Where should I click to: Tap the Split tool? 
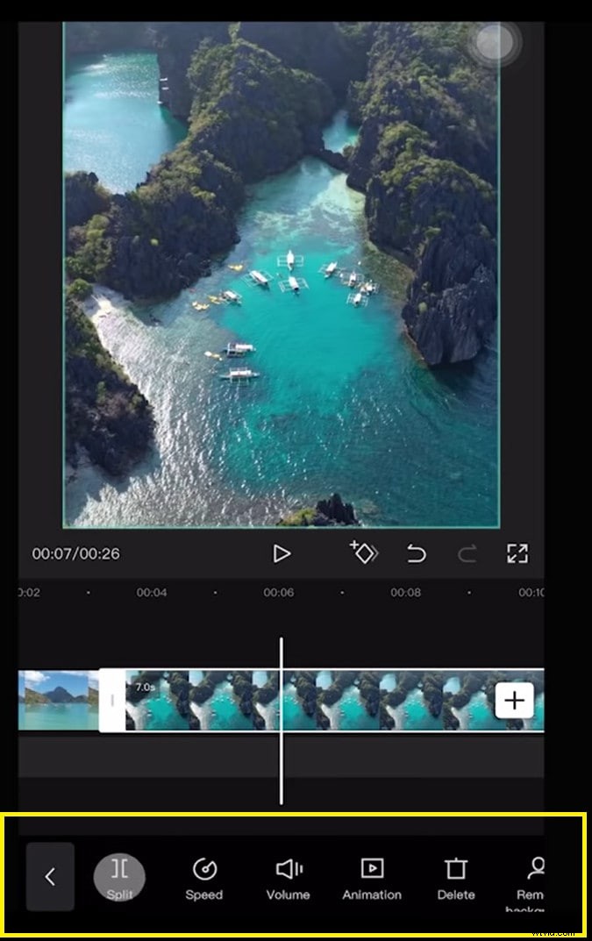(119, 878)
